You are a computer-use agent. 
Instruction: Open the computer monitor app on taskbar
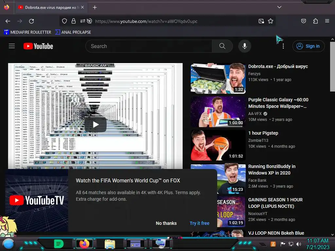click(x=161, y=243)
